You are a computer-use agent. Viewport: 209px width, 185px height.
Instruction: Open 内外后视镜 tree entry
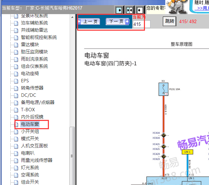point(32,117)
